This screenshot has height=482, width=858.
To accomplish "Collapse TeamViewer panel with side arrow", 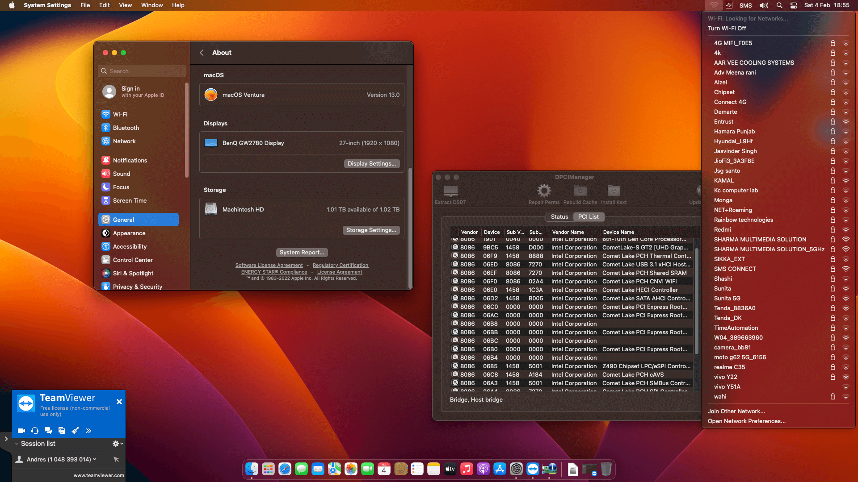I will tap(6, 439).
